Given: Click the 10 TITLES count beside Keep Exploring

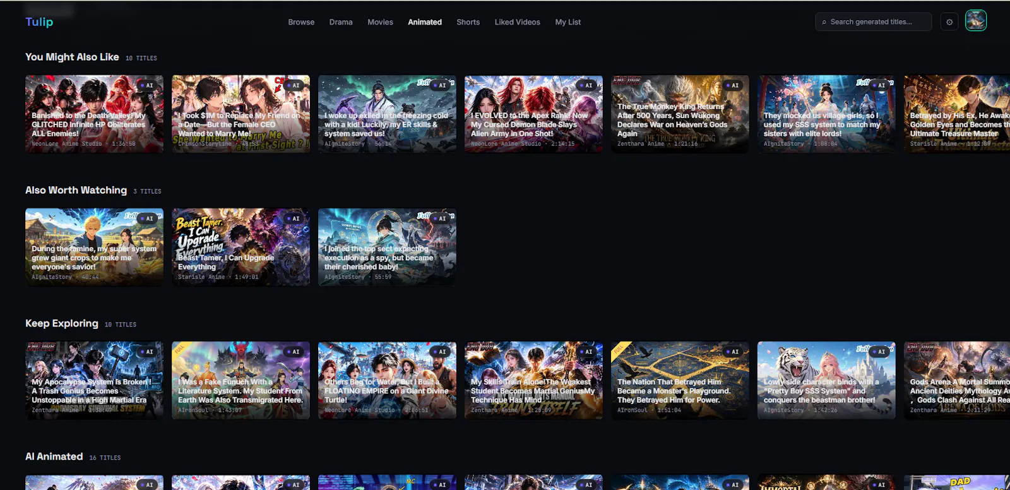Looking at the screenshot, I should pyautogui.click(x=121, y=325).
